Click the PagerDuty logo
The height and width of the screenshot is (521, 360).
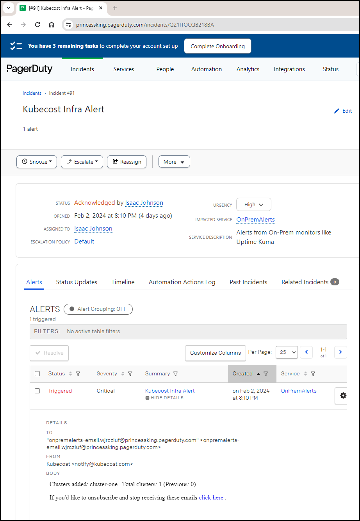click(30, 69)
